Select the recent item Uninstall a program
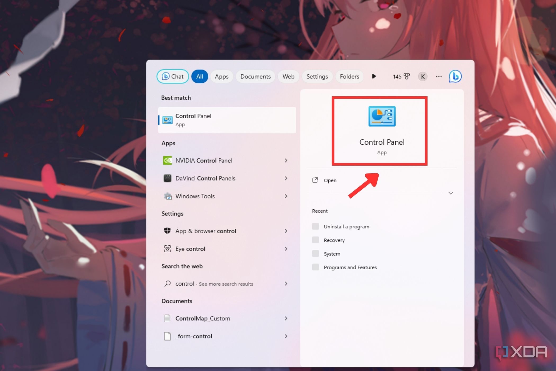Viewport: 556px width, 371px height. coord(346,226)
